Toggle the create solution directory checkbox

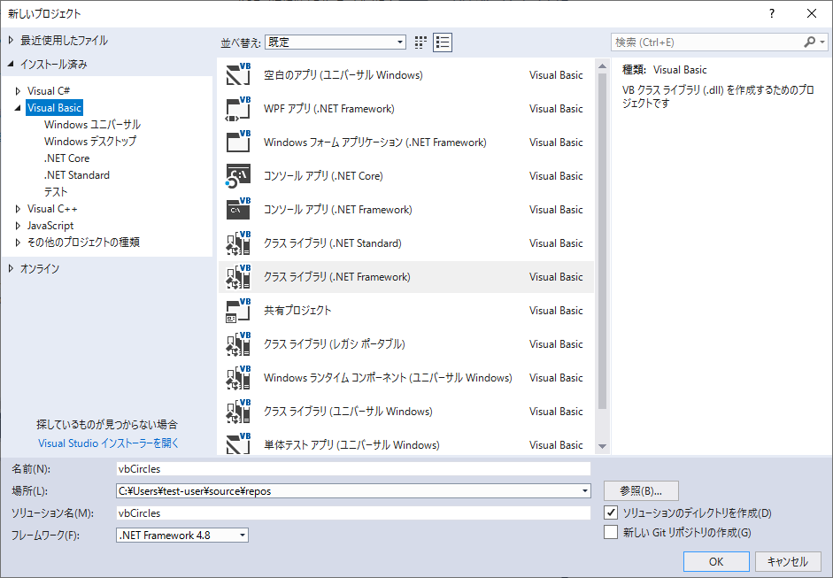pyautogui.click(x=611, y=512)
